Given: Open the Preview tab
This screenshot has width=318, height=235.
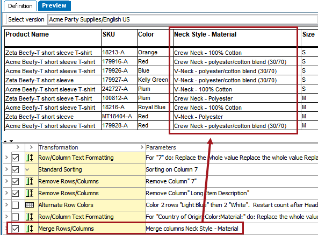Looking at the screenshot, I should pos(54,5).
